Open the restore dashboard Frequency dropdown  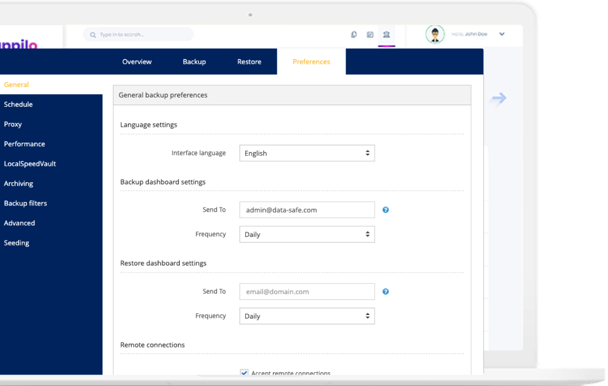click(307, 316)
